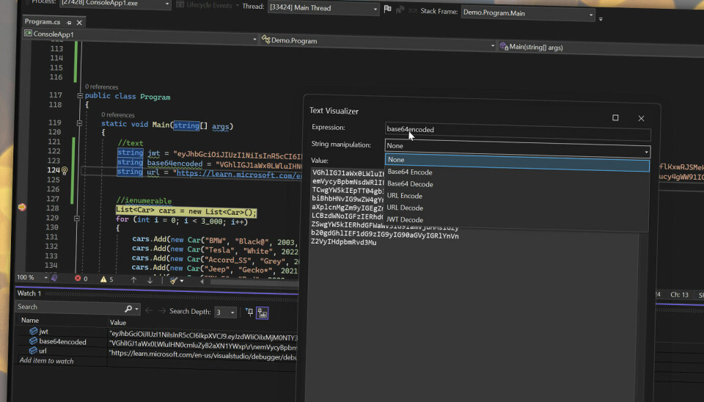Switch to the Program.cs editor tab
The width and height of the screenshot is (704, 402).
point(43,21)
